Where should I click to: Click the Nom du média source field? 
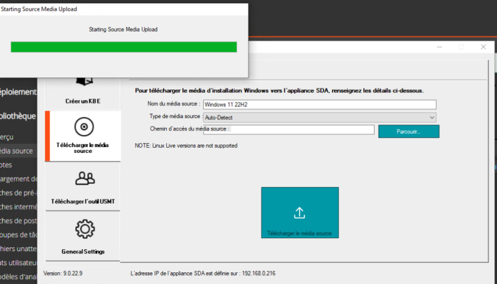320,105
